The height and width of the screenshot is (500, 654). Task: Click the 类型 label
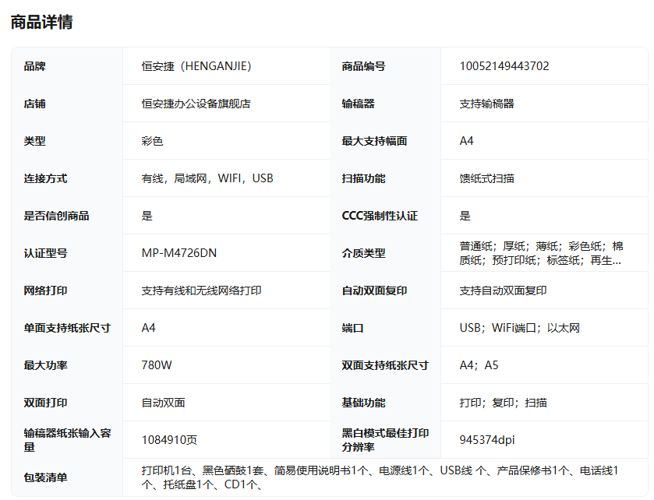tap(34, 141)
